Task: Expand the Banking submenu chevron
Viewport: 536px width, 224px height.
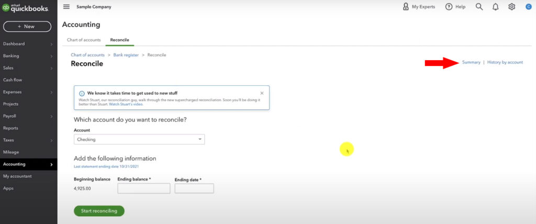Action: [x=51, y=56]
